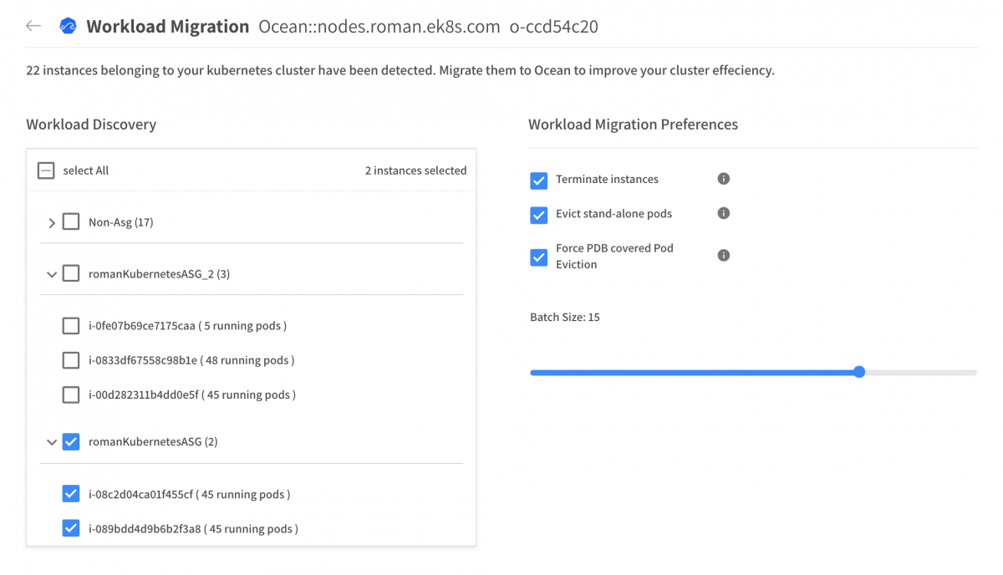Disable the Terminate instances option

coord(539,180)
